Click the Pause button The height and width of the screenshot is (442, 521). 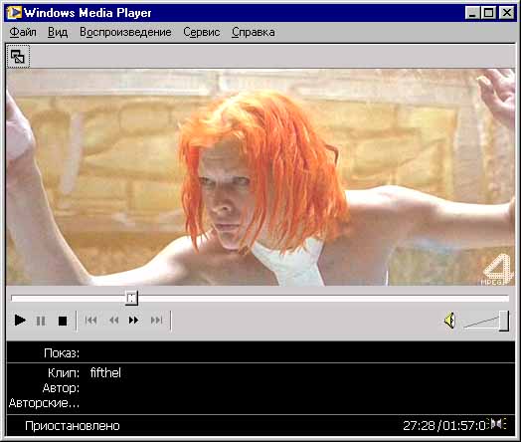(41, 321)
